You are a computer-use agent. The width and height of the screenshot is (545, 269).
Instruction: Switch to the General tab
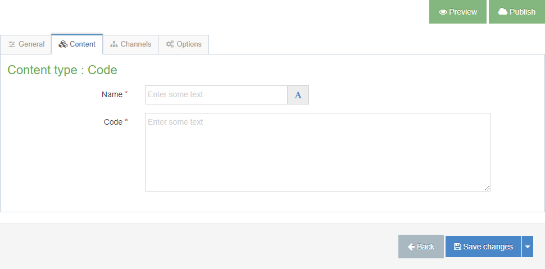26,44
